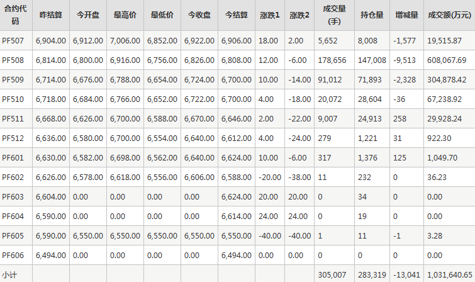Click PF507 turnover 19,515.87
The image size is (475, 282).
444,41
